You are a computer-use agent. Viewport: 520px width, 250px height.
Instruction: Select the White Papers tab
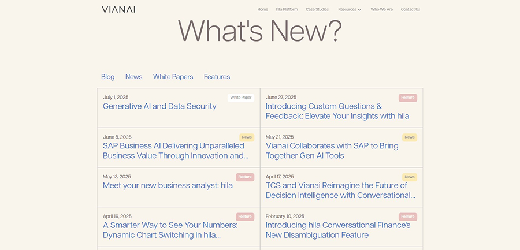(173, 77)
